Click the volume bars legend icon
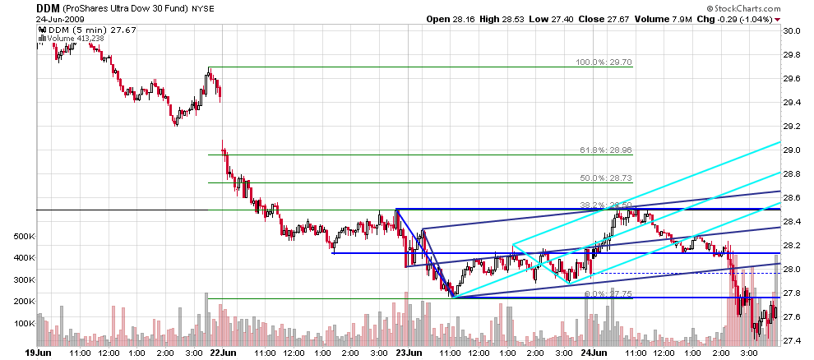 [x=42, y=38]
